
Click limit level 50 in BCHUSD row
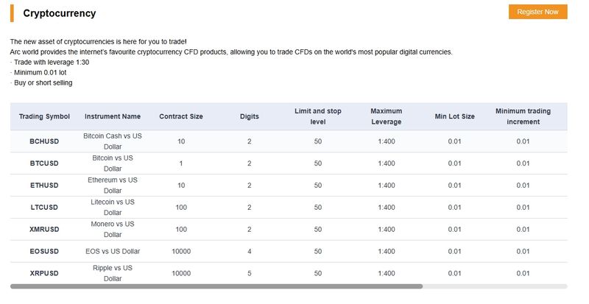[x=318, y=141]
